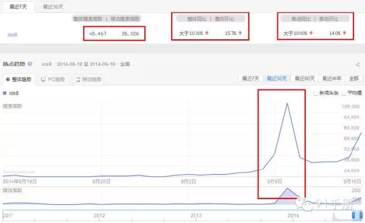
Task: Click the 108,000 y-axis value
Action: click(350, 107)
